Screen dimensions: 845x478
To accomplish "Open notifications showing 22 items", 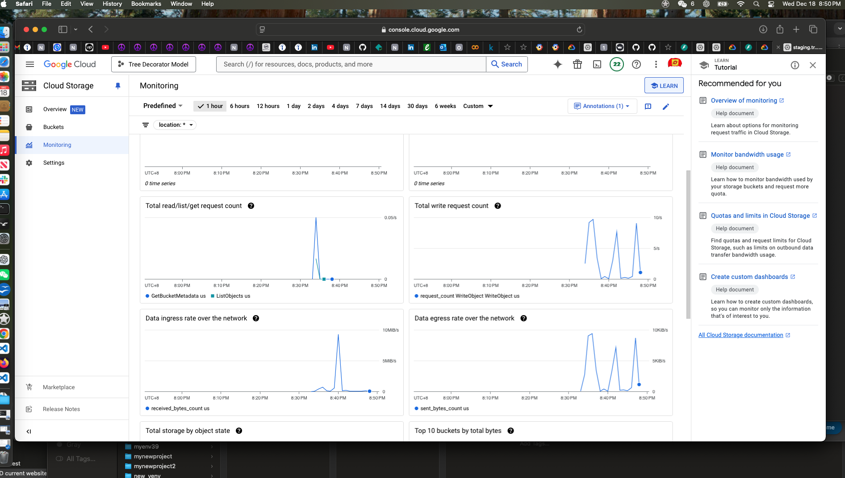I will click(x=617, y=64).
